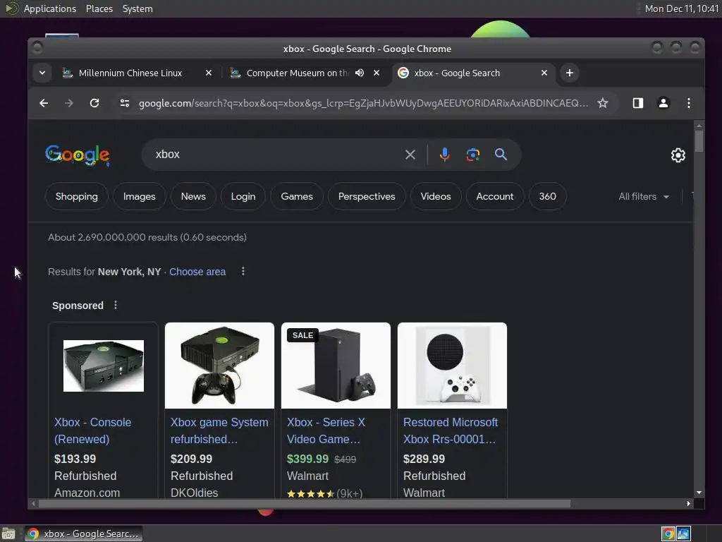
Task: Open the Chrome profile icon
Action: click(663, 103)
